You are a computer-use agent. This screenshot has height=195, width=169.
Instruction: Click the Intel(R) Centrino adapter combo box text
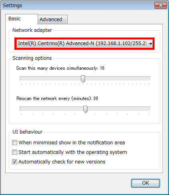[82, 43]
